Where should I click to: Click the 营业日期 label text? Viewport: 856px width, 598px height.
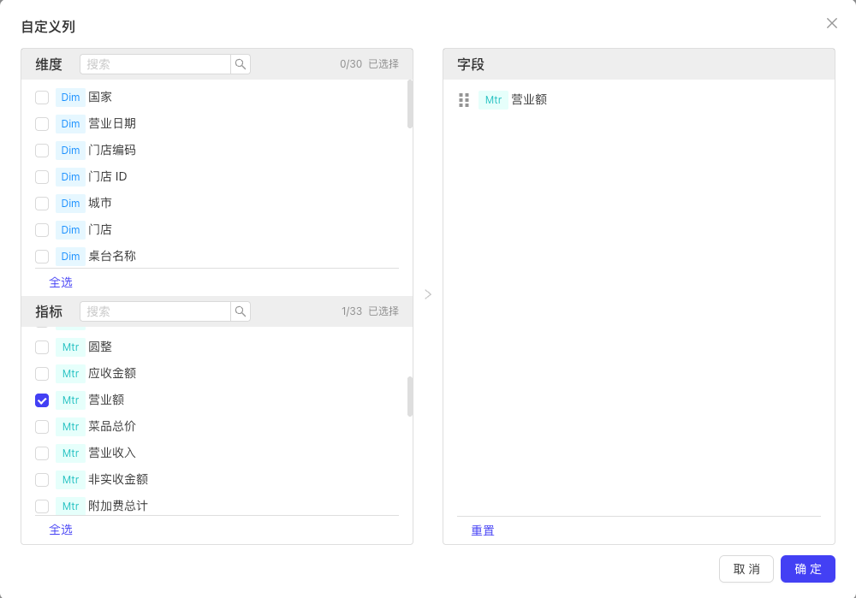click(112, 124)
